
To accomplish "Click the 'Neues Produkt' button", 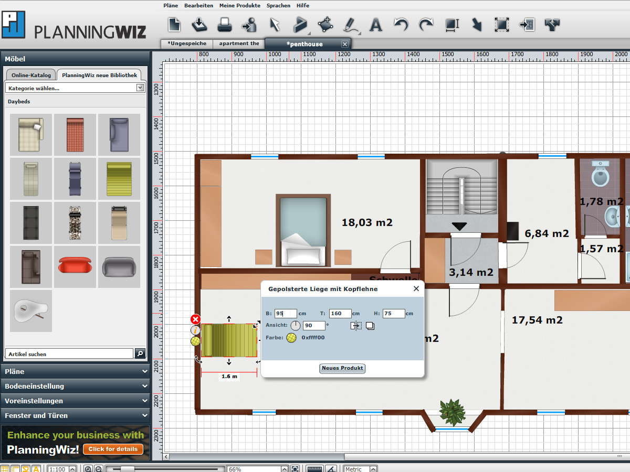I will pyautogui.click(x=342, y=368).
